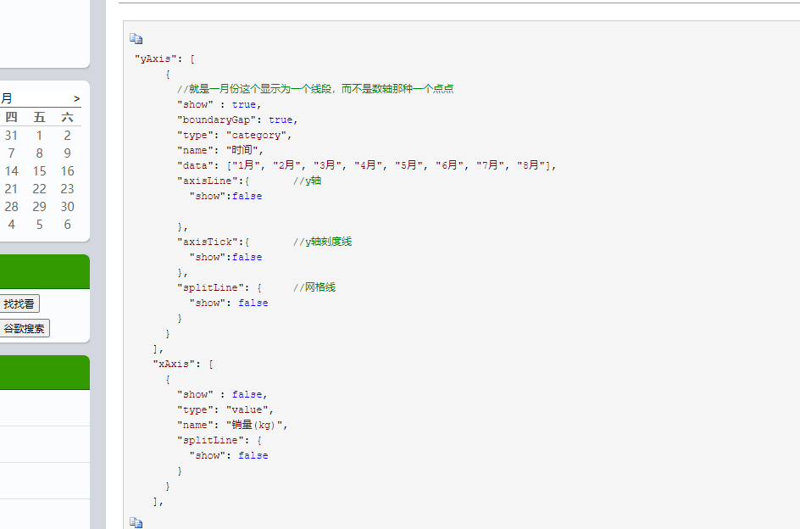Click the "axisTick":{ code line
This screenshot has width=800, height=529.
tap(213, 242)
